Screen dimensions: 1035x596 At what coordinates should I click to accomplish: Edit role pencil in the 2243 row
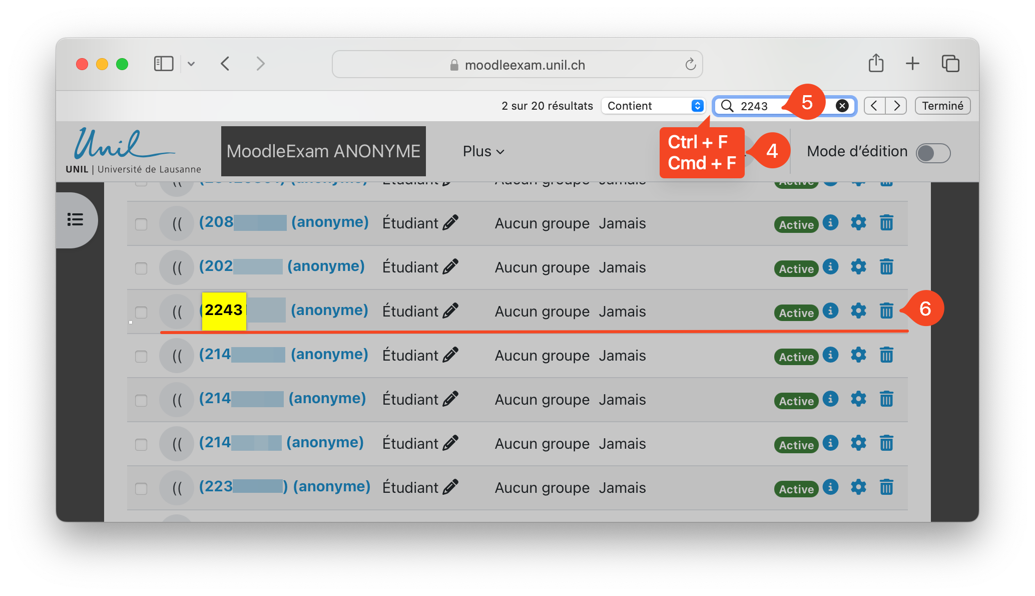click(450, 311)
